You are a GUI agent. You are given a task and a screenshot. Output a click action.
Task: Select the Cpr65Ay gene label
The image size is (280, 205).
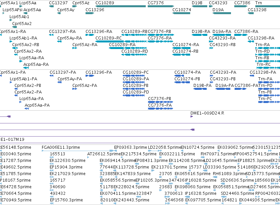click(x=66, y=10)
